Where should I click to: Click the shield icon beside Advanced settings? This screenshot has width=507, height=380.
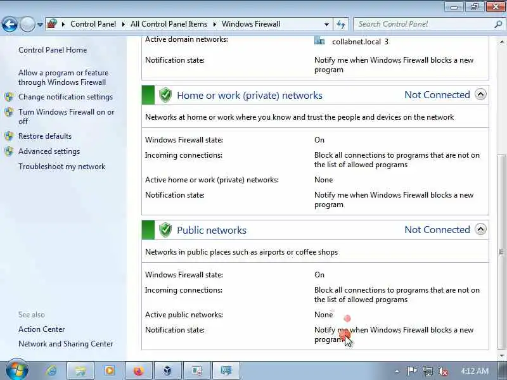[9, 151]
